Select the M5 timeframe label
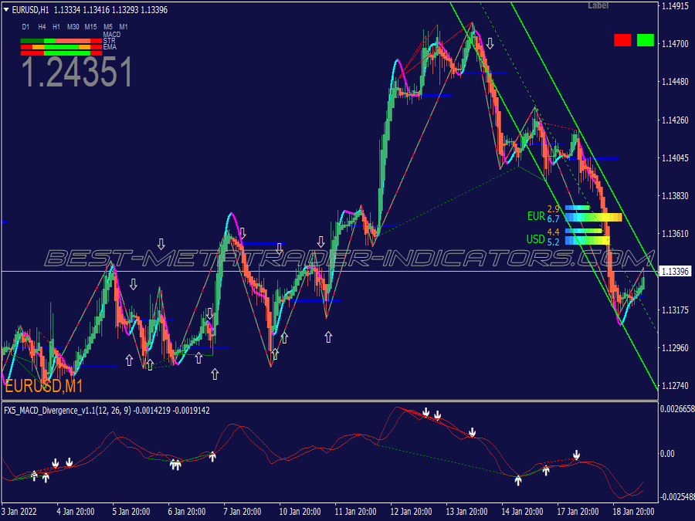Screen dimensions: 695x521 (x=108, y=27)
